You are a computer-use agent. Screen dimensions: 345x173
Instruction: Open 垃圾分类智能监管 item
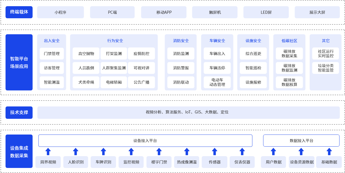[326, 68]
